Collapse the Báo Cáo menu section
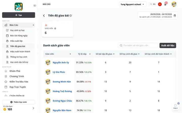The width and height of the screenshot is (182, 113). 33,25
